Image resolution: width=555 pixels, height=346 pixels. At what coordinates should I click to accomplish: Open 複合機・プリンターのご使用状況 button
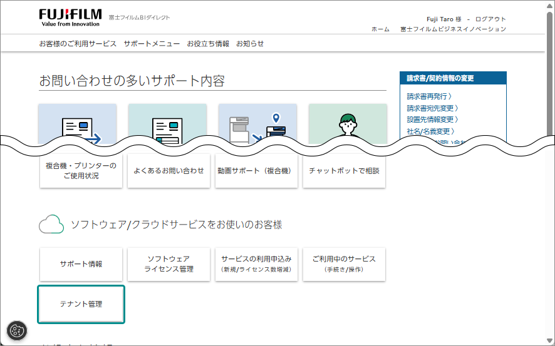coord(81,171)
